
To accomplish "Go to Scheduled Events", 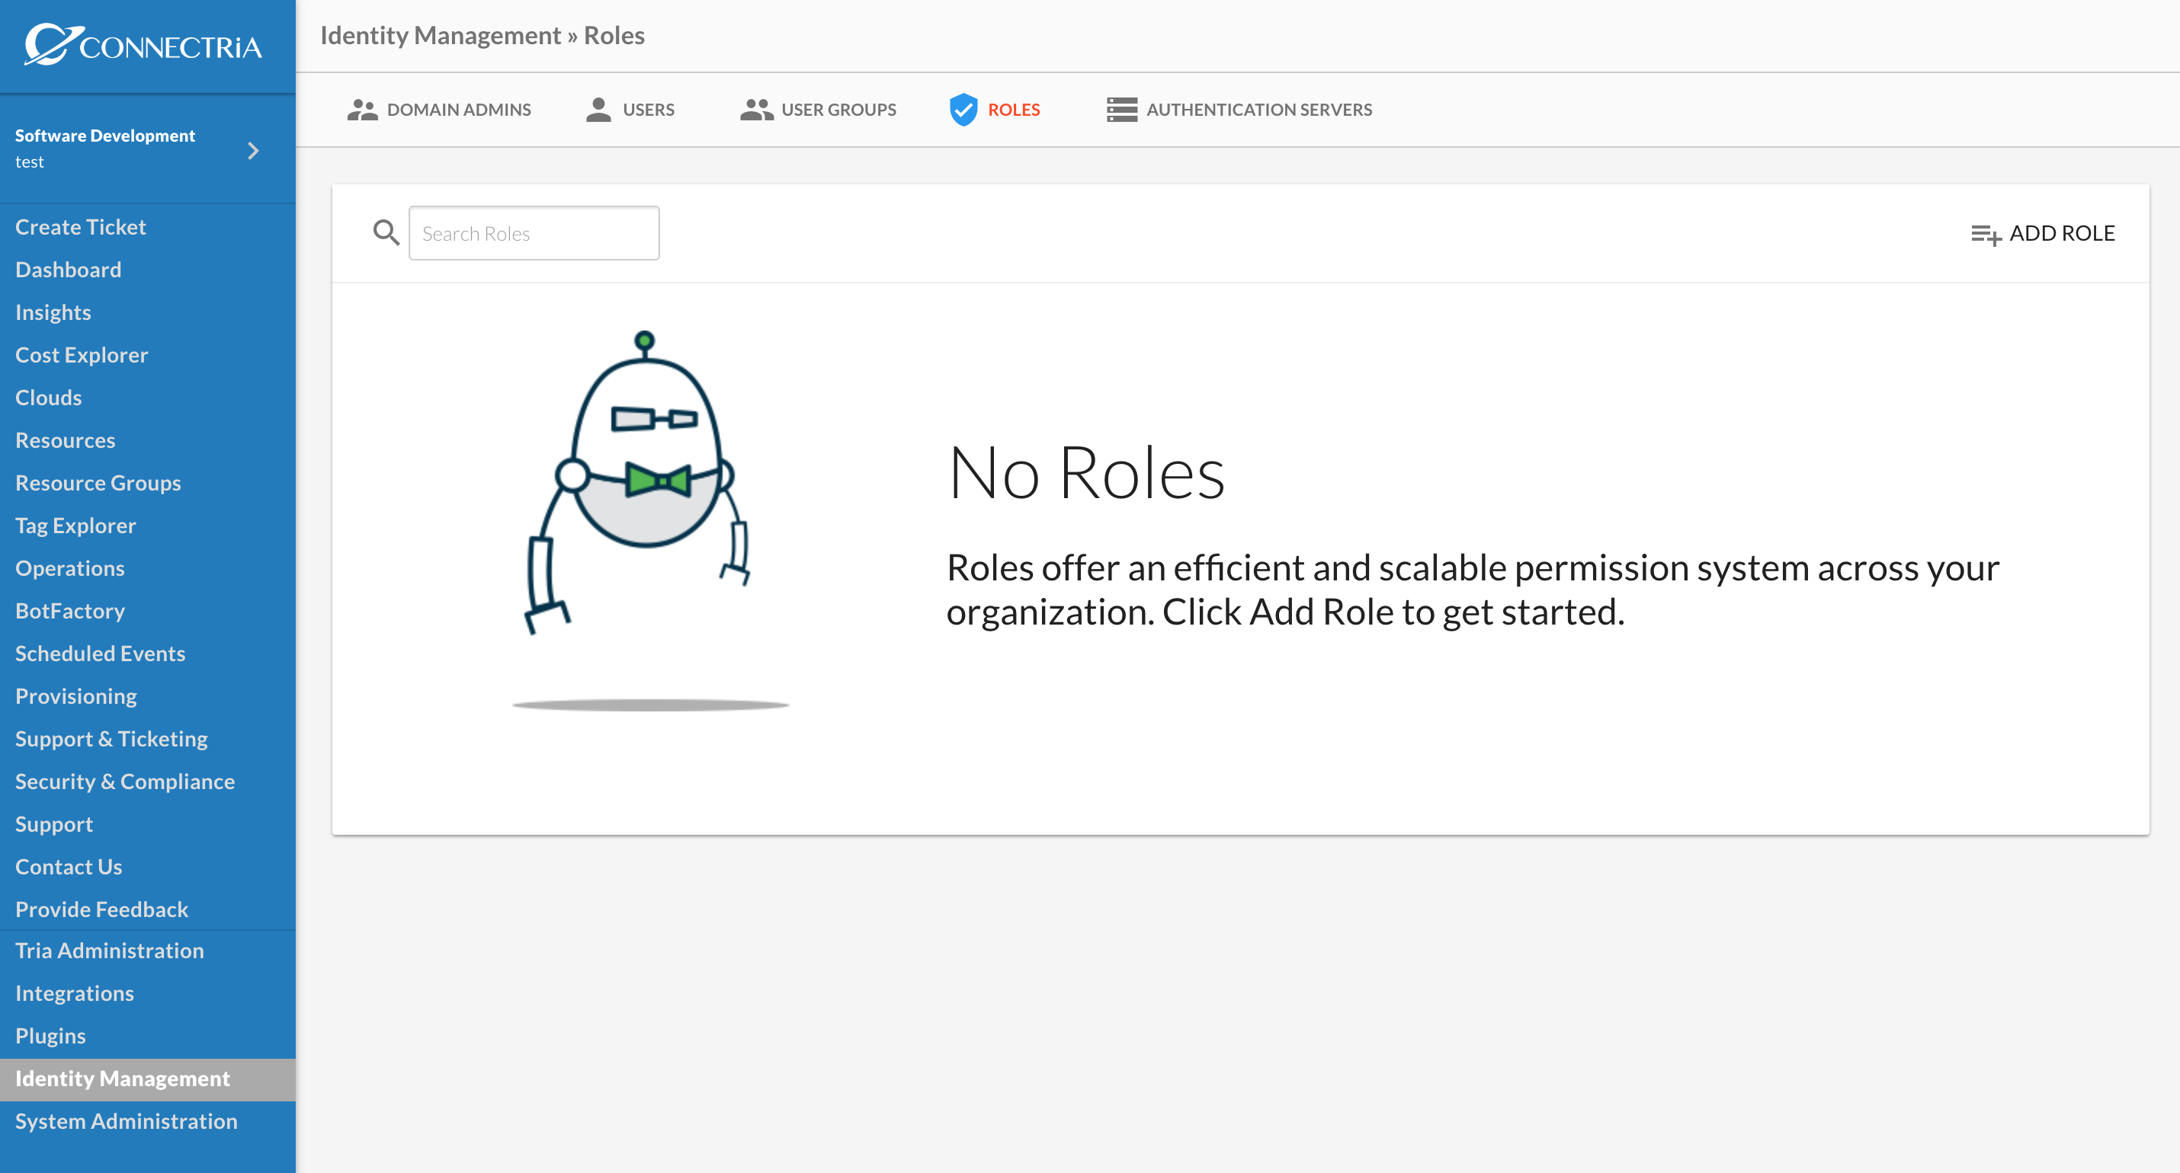I will click(x=100, y=654).
